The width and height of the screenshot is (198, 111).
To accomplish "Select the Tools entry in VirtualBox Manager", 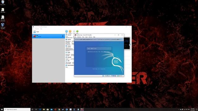I will [49, 32].
